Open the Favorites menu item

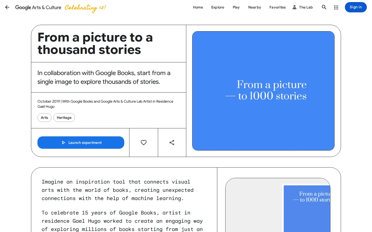point(277,7)
